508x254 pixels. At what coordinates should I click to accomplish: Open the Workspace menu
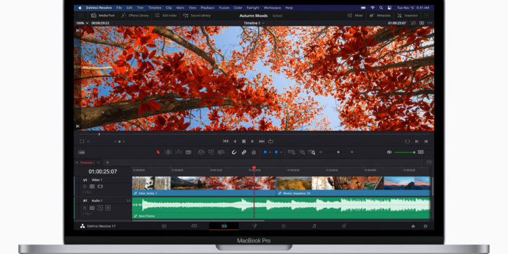coord(272,7)
